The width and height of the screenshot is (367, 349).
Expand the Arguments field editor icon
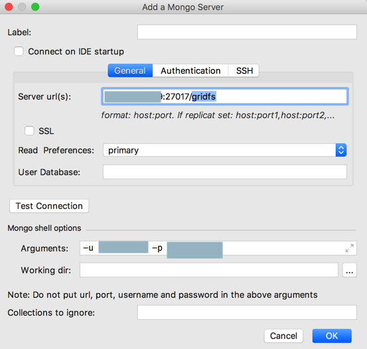(350, 248)
